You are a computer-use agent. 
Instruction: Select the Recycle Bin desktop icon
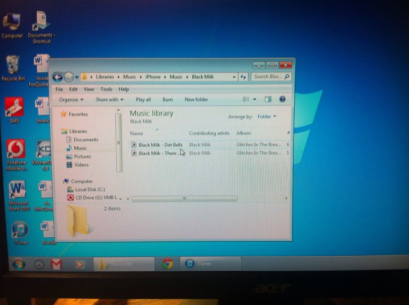[13, 68]
